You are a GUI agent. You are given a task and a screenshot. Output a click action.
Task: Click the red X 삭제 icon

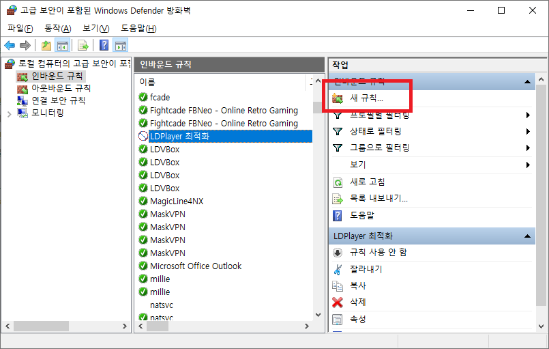[x=338, y=303]
